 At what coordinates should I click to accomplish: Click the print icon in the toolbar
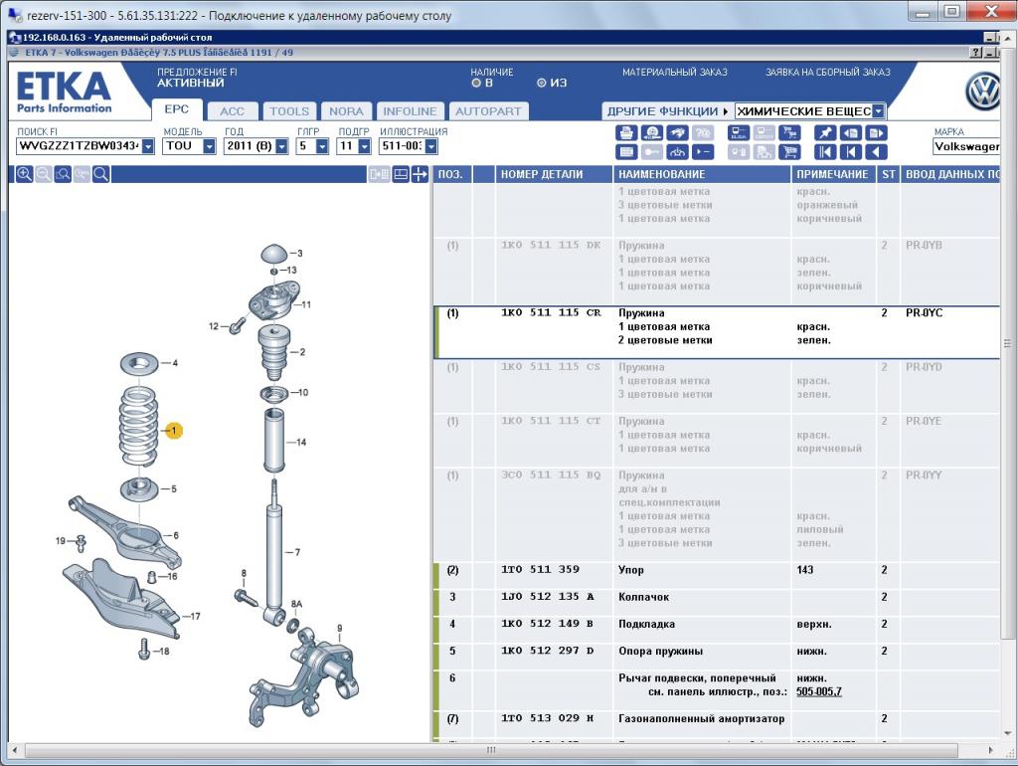click(x=626, y=133)
